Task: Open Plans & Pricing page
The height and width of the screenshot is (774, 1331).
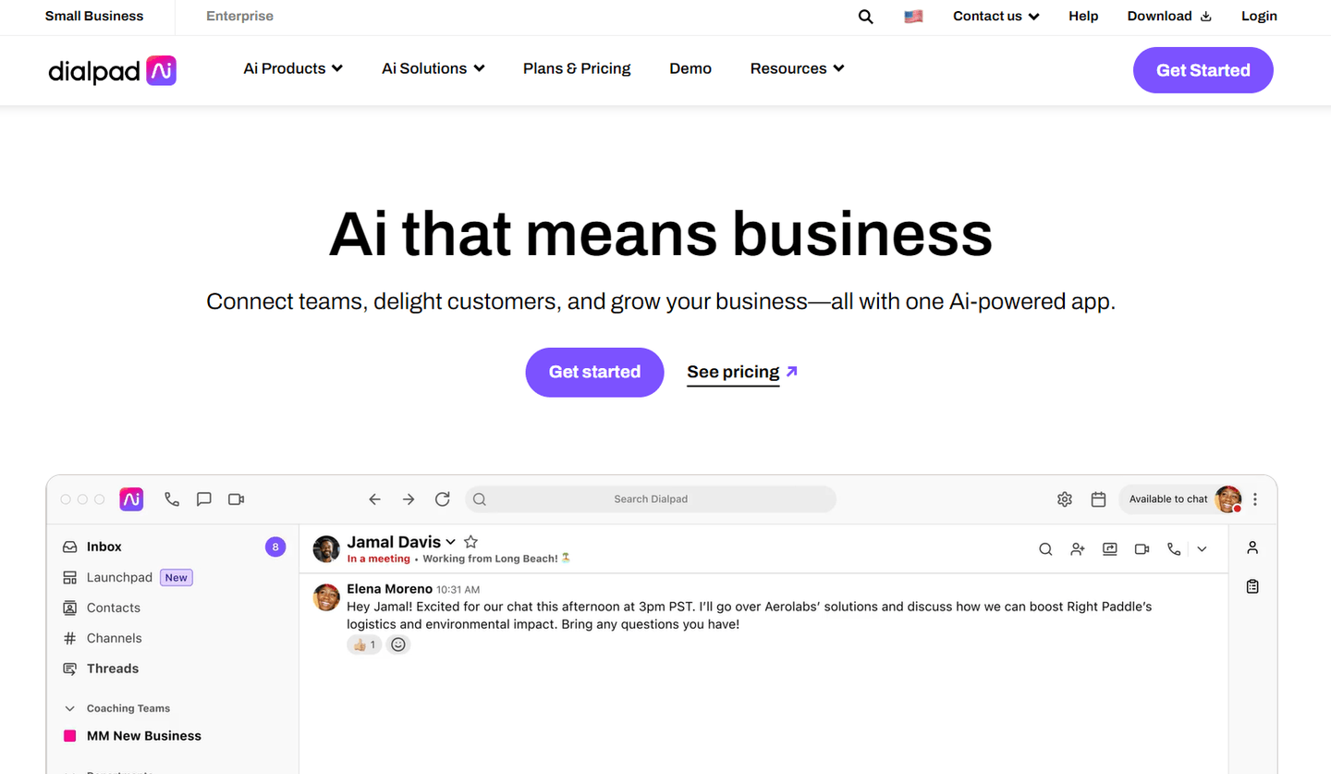Action: coord(577,68)
